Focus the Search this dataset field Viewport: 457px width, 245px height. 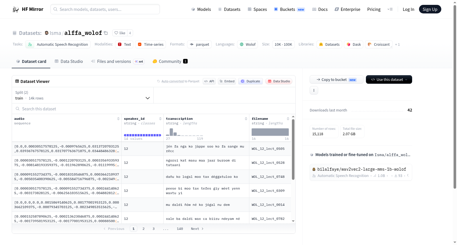[154, 109]
